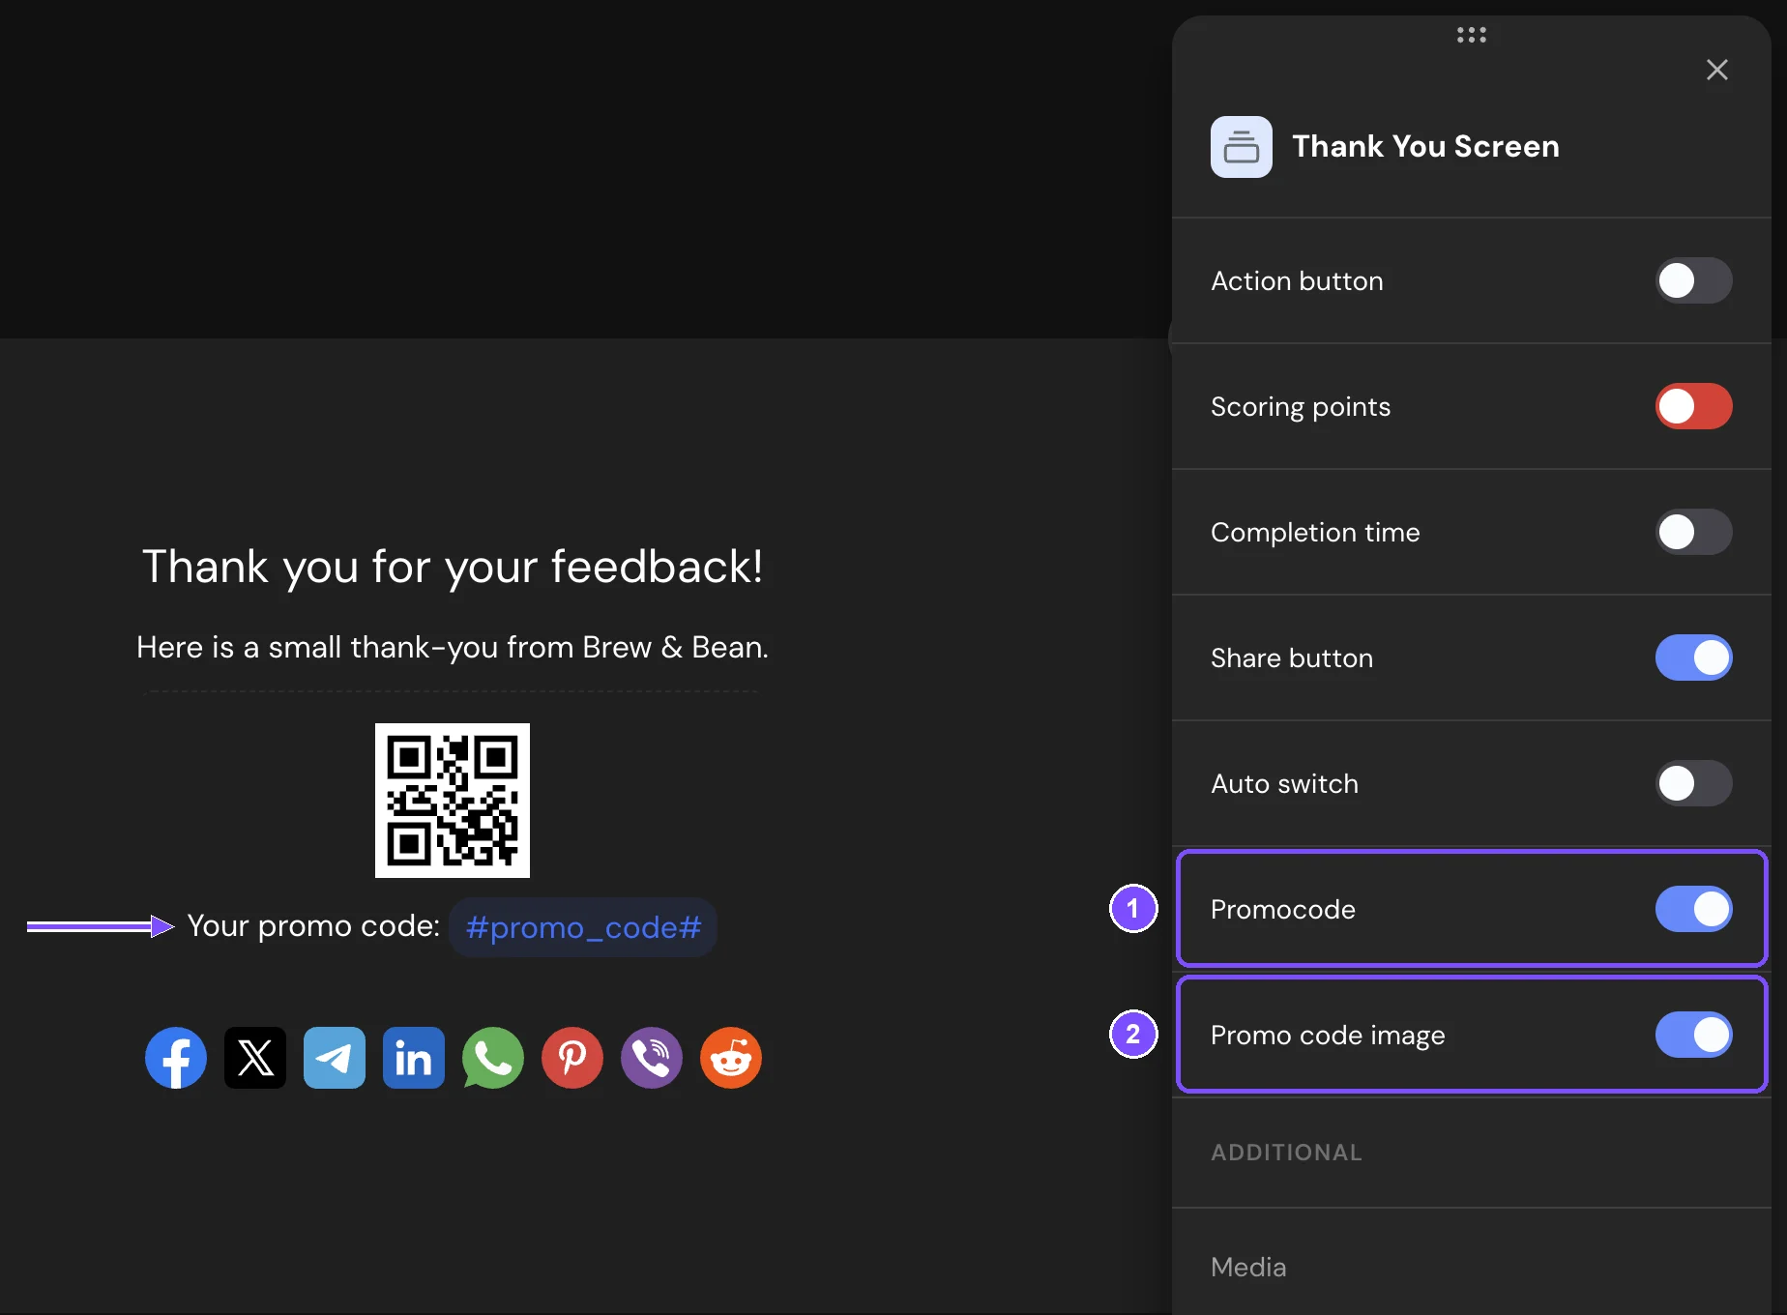Click the Thank You Screen panel icon
Screen dimensions: 1787x1315
tap(1242, 147)
